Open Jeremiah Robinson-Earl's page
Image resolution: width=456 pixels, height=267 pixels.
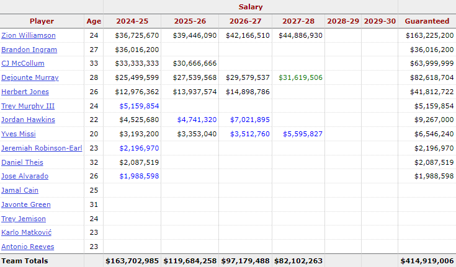42,148
